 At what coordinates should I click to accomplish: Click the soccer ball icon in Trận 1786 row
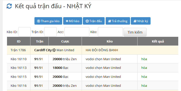(54, 50)
